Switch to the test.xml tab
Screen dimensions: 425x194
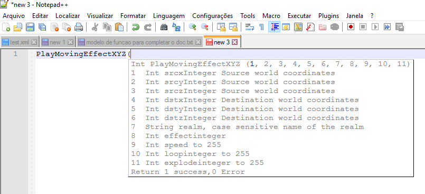(x=19, y=42)
